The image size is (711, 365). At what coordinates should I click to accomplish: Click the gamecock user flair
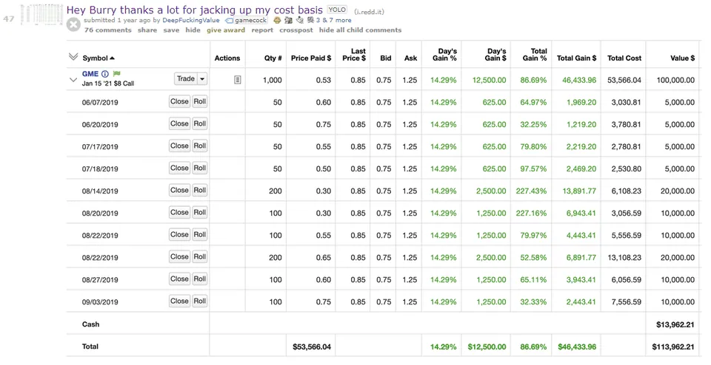[251, 21]
